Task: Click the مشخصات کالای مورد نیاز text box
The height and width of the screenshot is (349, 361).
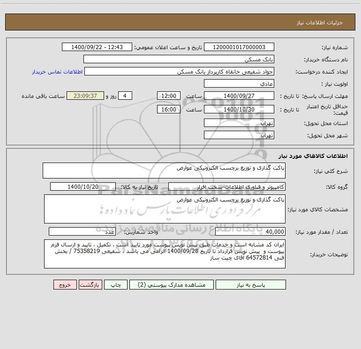Action: pos(165,209)
